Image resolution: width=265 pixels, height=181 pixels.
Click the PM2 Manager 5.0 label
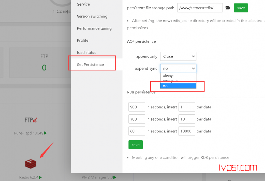(97, 177)
